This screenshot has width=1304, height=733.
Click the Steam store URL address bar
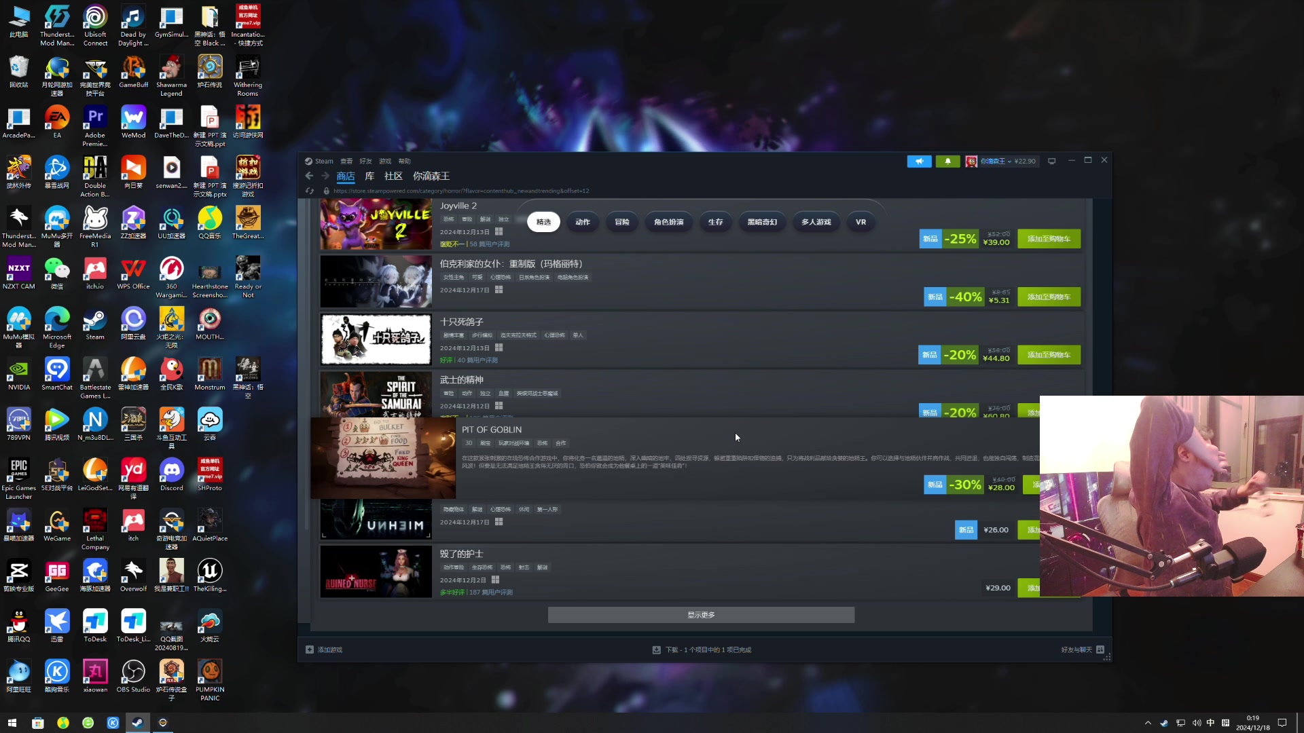pos(462,191)
